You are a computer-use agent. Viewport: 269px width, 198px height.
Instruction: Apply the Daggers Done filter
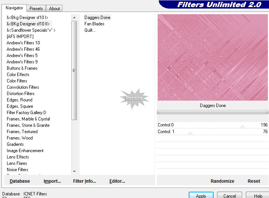pos(201,195)
